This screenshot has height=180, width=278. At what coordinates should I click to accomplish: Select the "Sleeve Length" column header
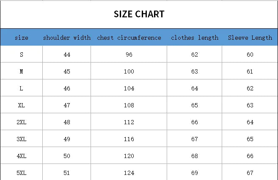click(250, 38)
